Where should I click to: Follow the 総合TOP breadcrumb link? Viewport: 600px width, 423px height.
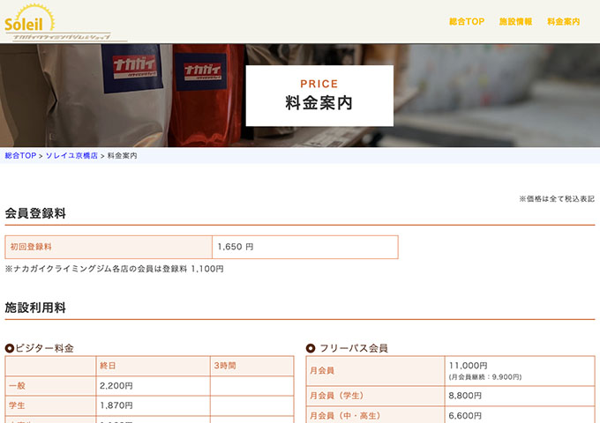pyautogui.click(x=20, y=155)
